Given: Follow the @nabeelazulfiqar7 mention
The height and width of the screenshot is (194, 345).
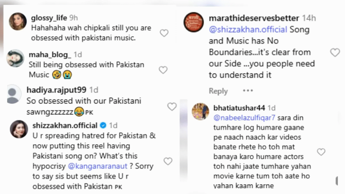Looking at the screenshot, I should pos(244,118).
